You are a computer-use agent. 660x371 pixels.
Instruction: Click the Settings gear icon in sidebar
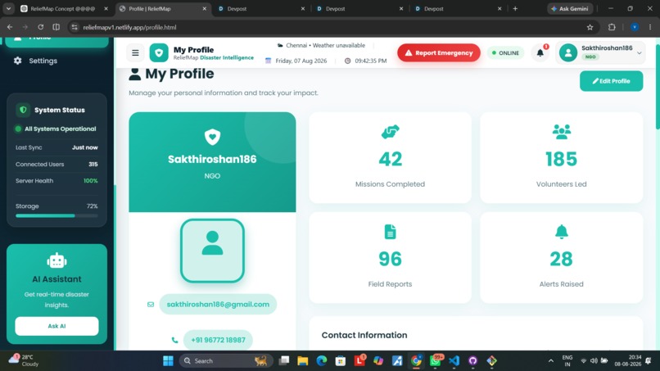(x=18, y=61)
